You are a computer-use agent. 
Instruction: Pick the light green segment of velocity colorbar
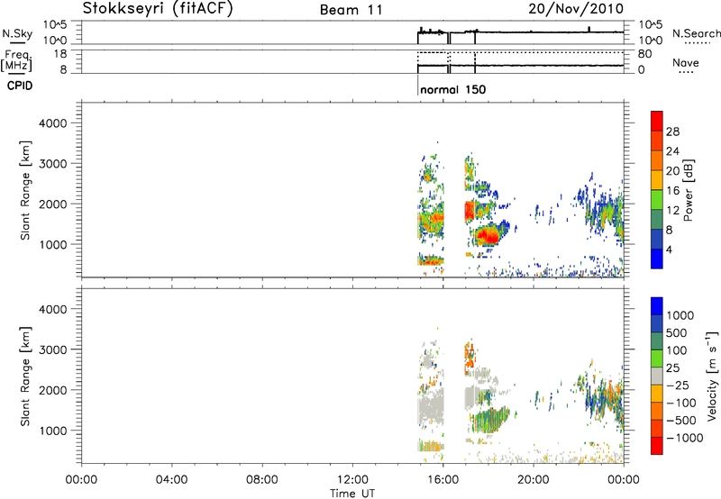click(657, 358)
